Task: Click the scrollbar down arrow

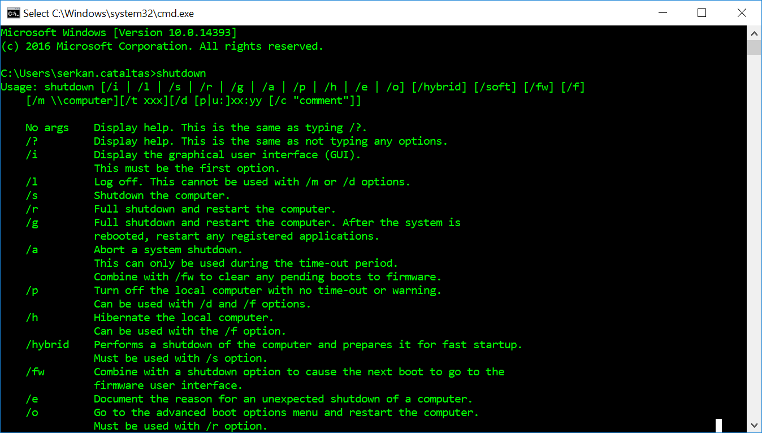Action: 754,425
